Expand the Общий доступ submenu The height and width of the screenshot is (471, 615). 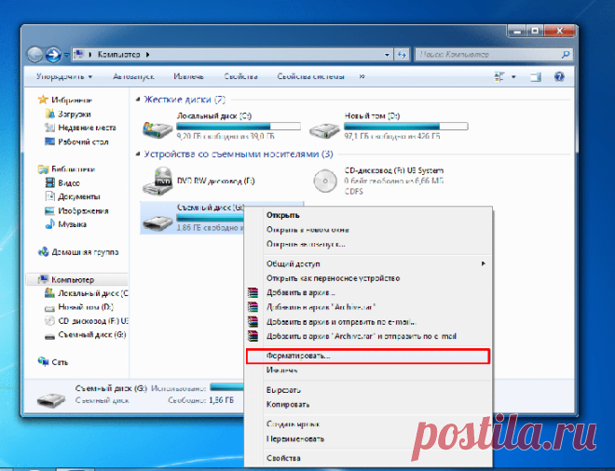484,263
